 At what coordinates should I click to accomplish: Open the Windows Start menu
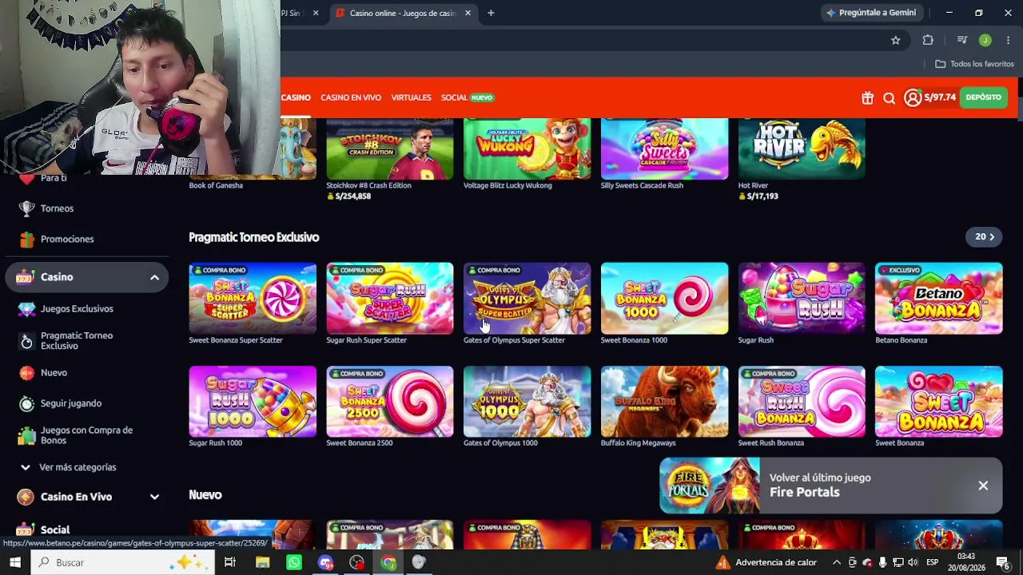pos(15,562)
